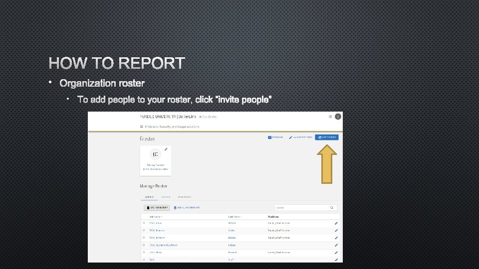
Task: Click the grey End Membership button
Action: point(157,208)
